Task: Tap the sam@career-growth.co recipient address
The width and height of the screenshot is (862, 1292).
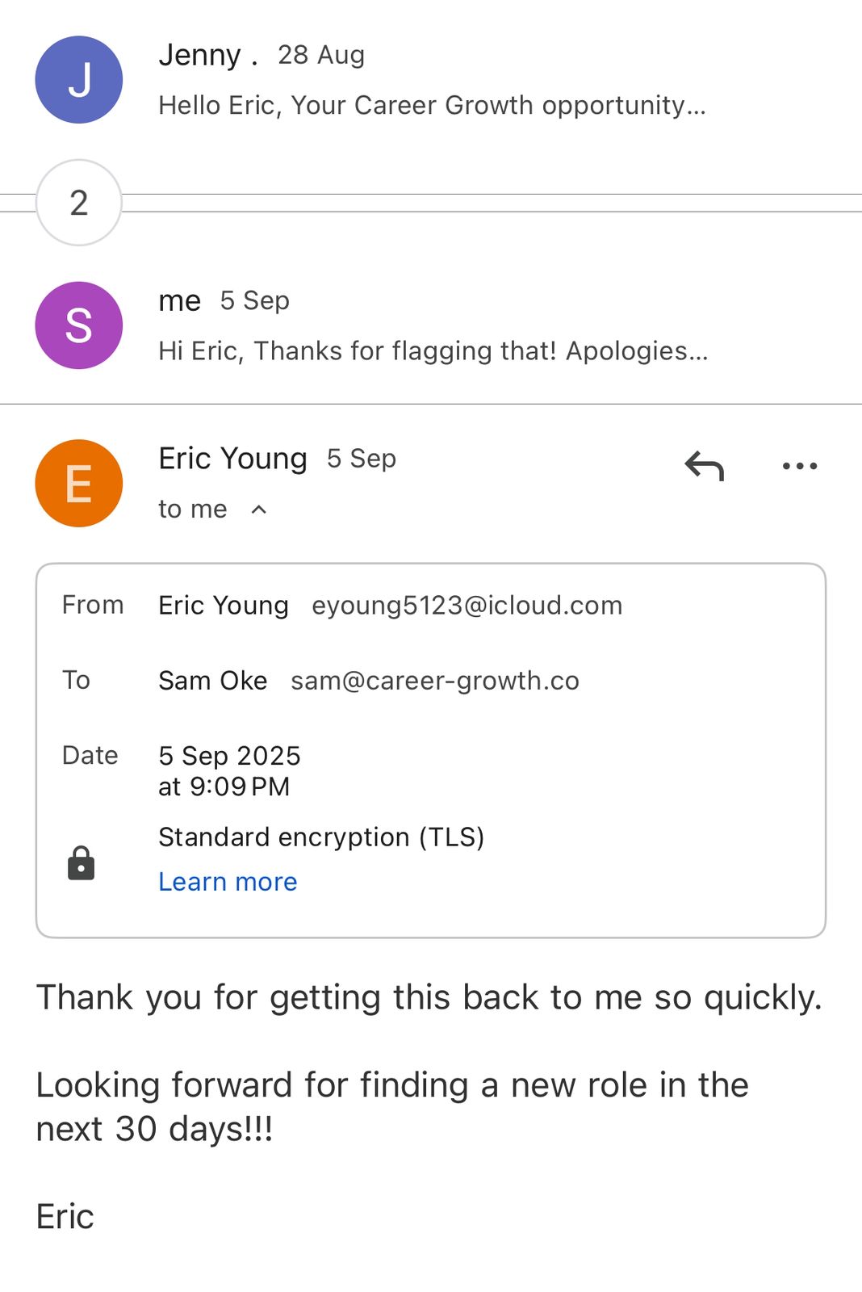Action: (435, 681)
